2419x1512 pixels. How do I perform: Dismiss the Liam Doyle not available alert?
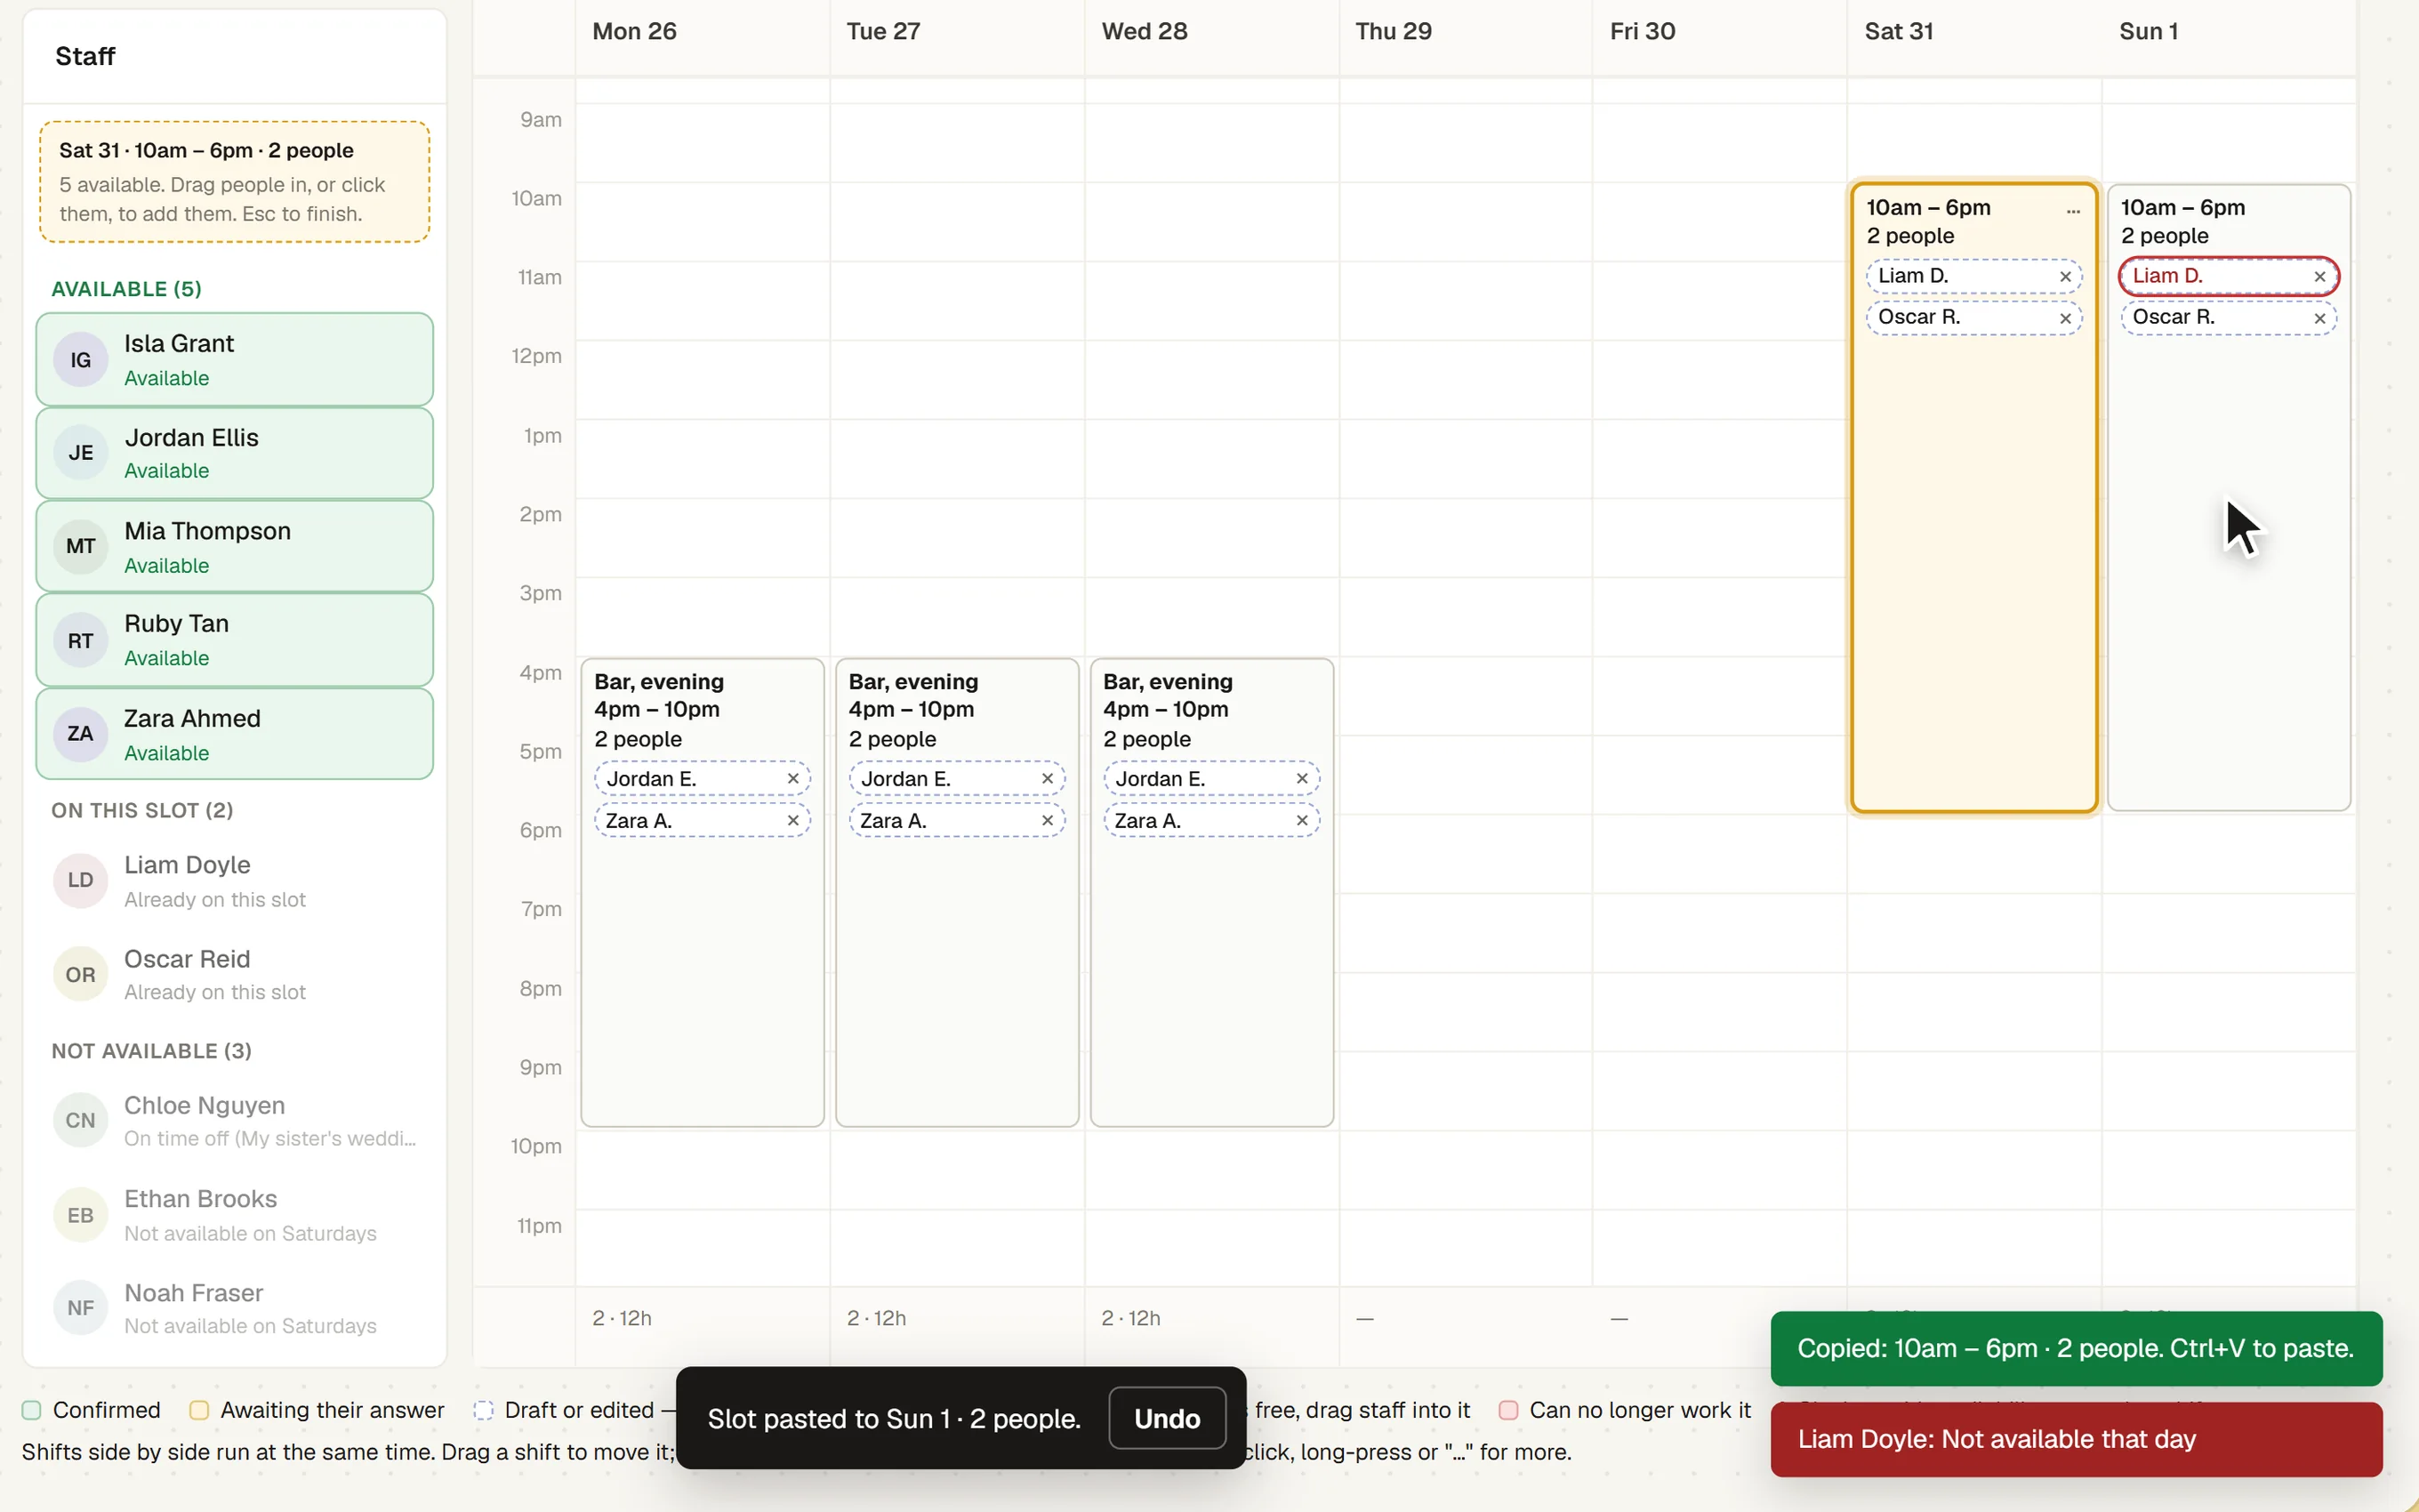[x=2076, y=1439]
